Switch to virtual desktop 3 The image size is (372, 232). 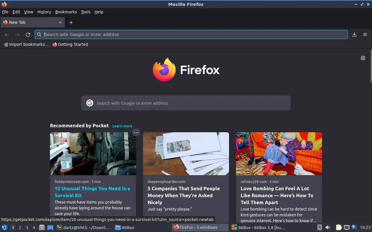click(27, 228)
